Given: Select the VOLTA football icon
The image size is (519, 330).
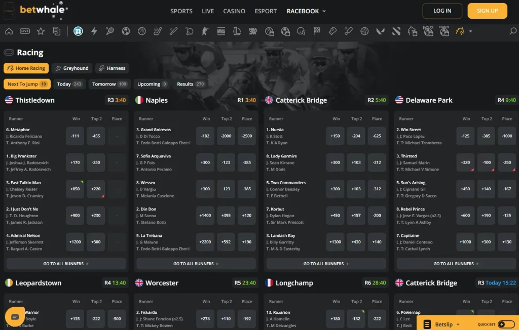Looking at the screenshot, I should coord(428,31).
